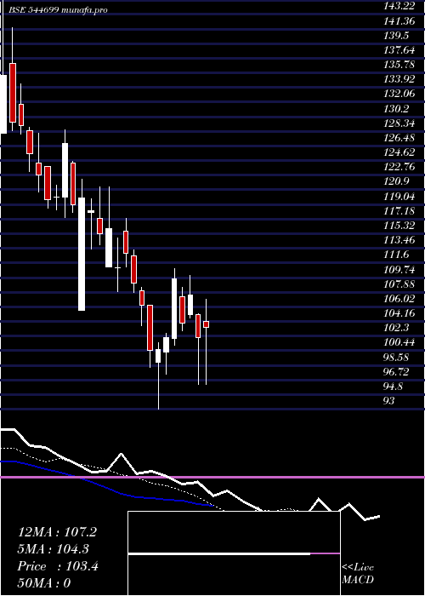Click the 137.64 price axis label
425x596 pixels.
tap(399, 50)
